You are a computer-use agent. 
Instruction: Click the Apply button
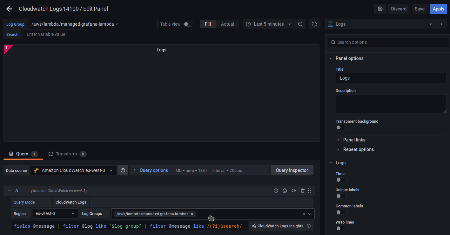tap(439, 9)
